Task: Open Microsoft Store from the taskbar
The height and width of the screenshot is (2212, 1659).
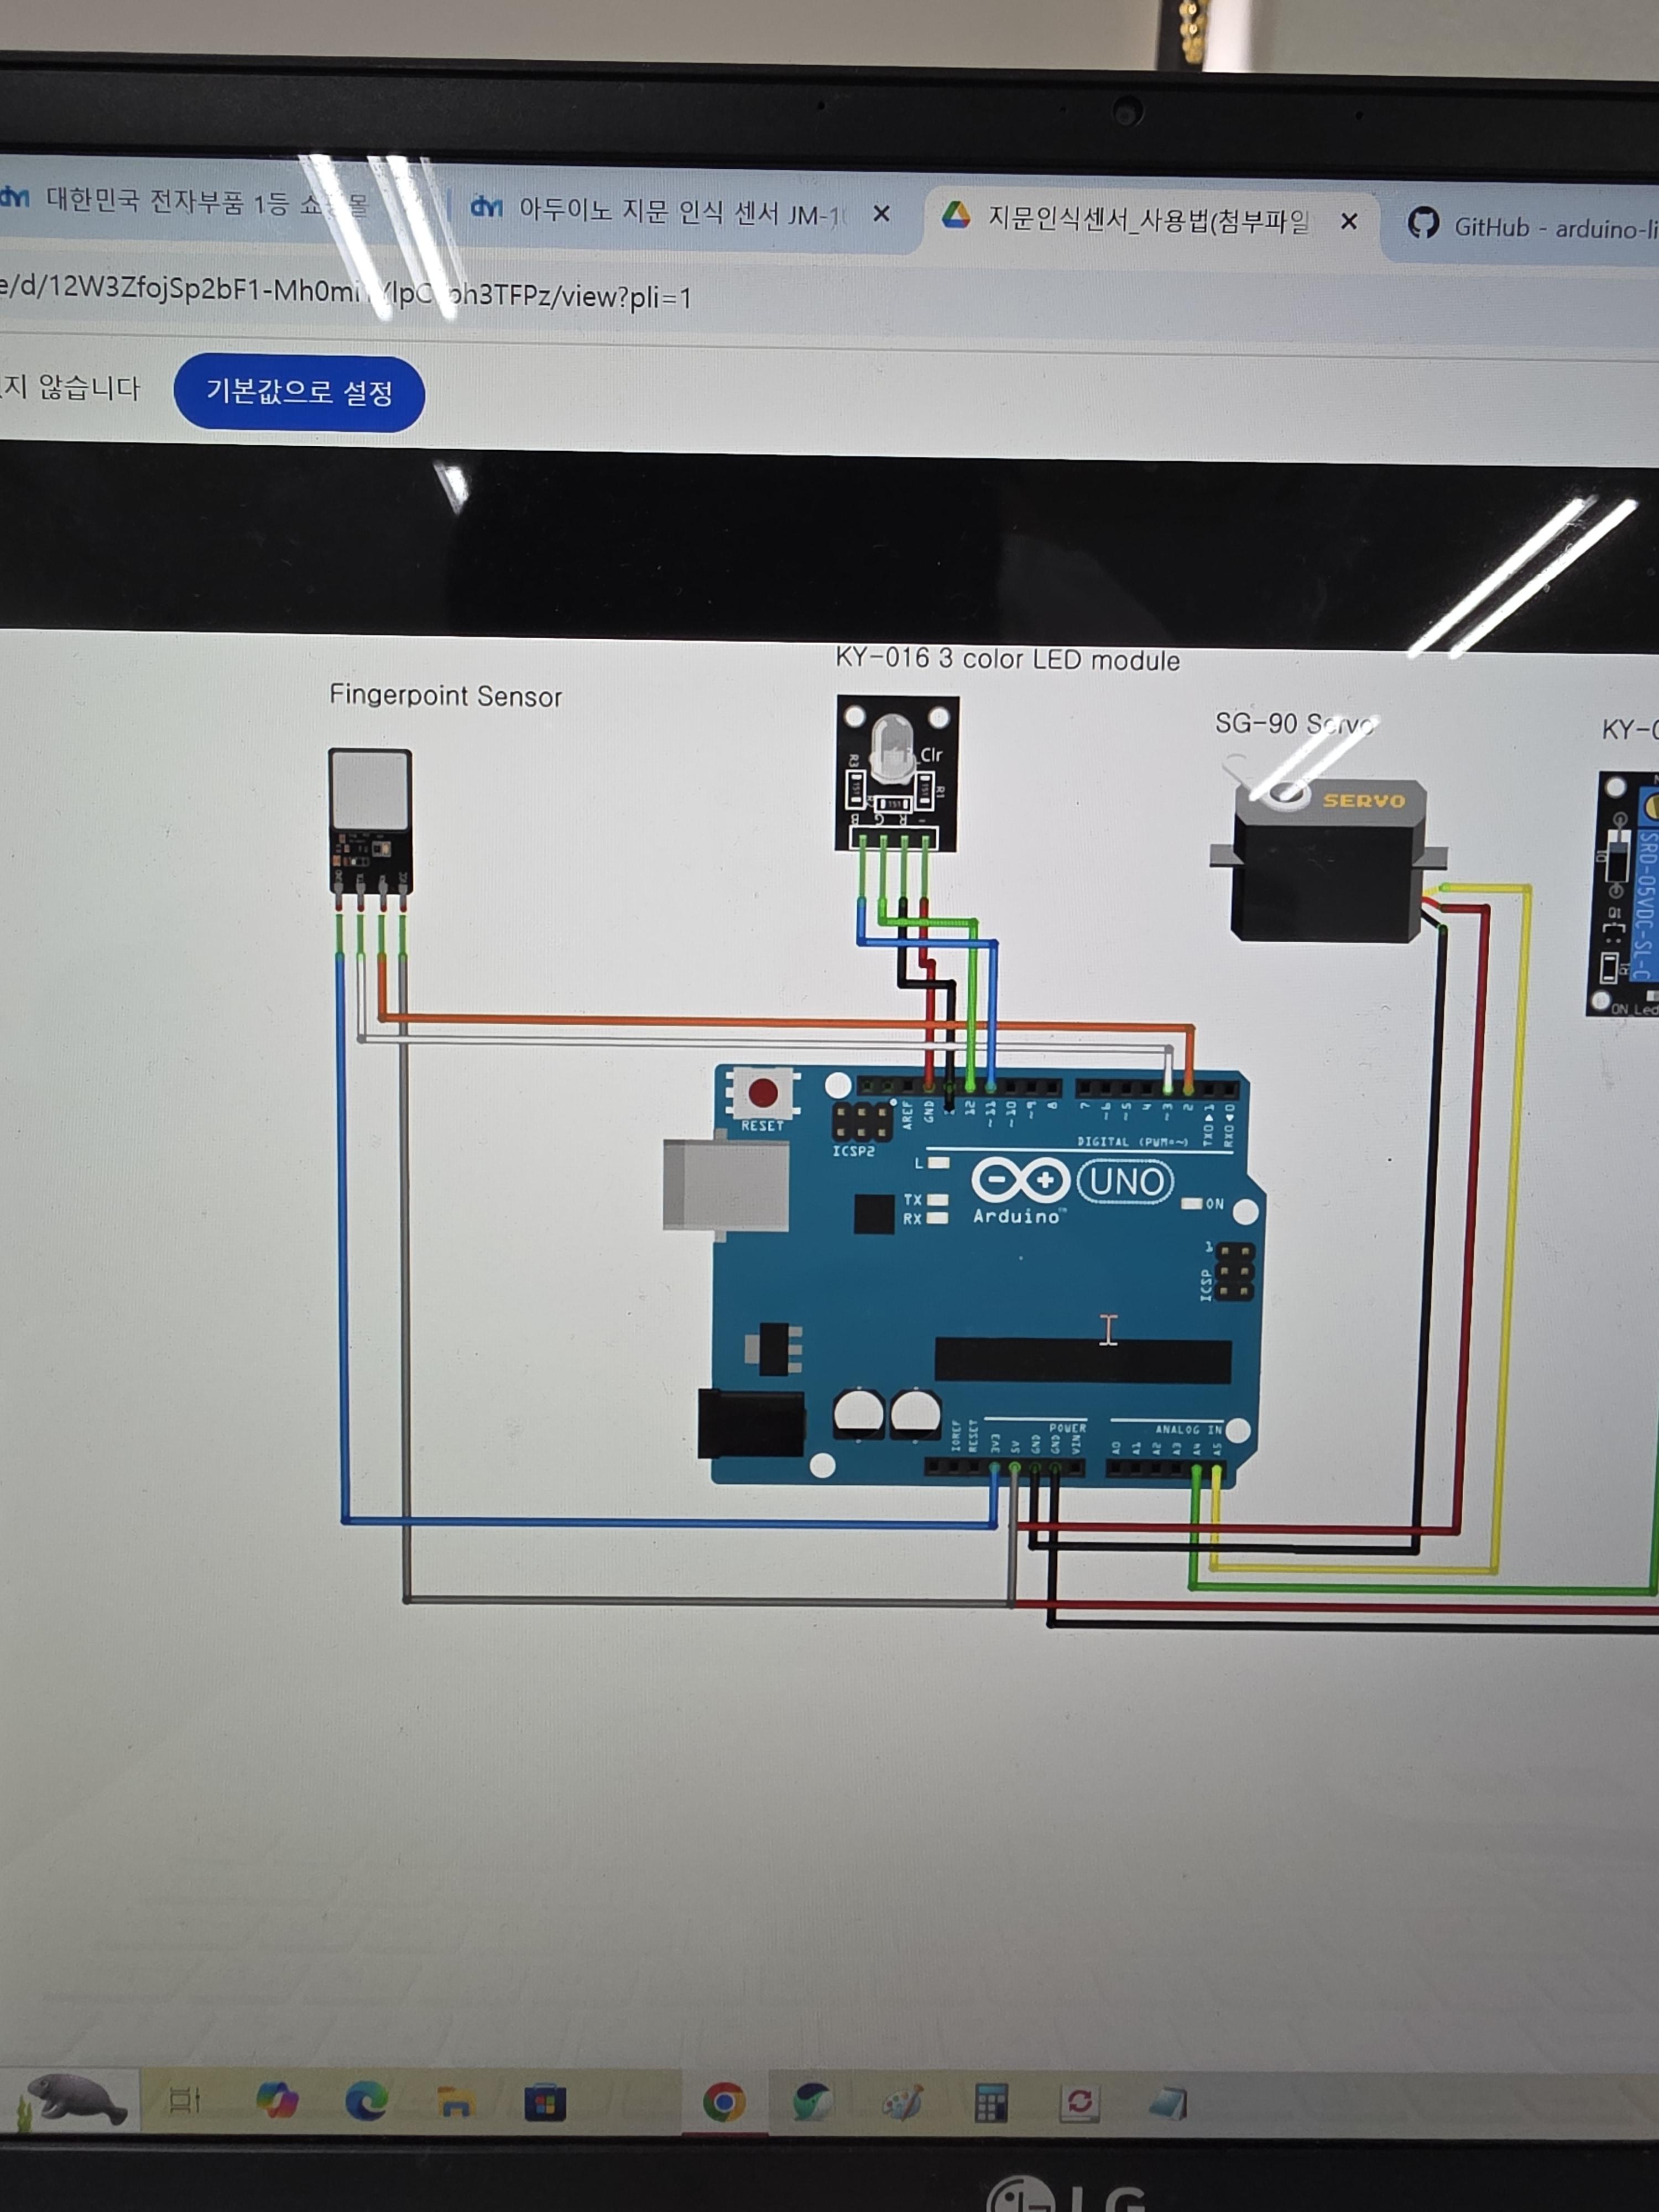Action: point(545,2103)
